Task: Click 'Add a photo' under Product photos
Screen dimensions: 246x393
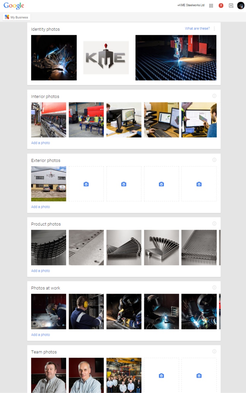Action: pyautogui.click(x=41, y=271)
